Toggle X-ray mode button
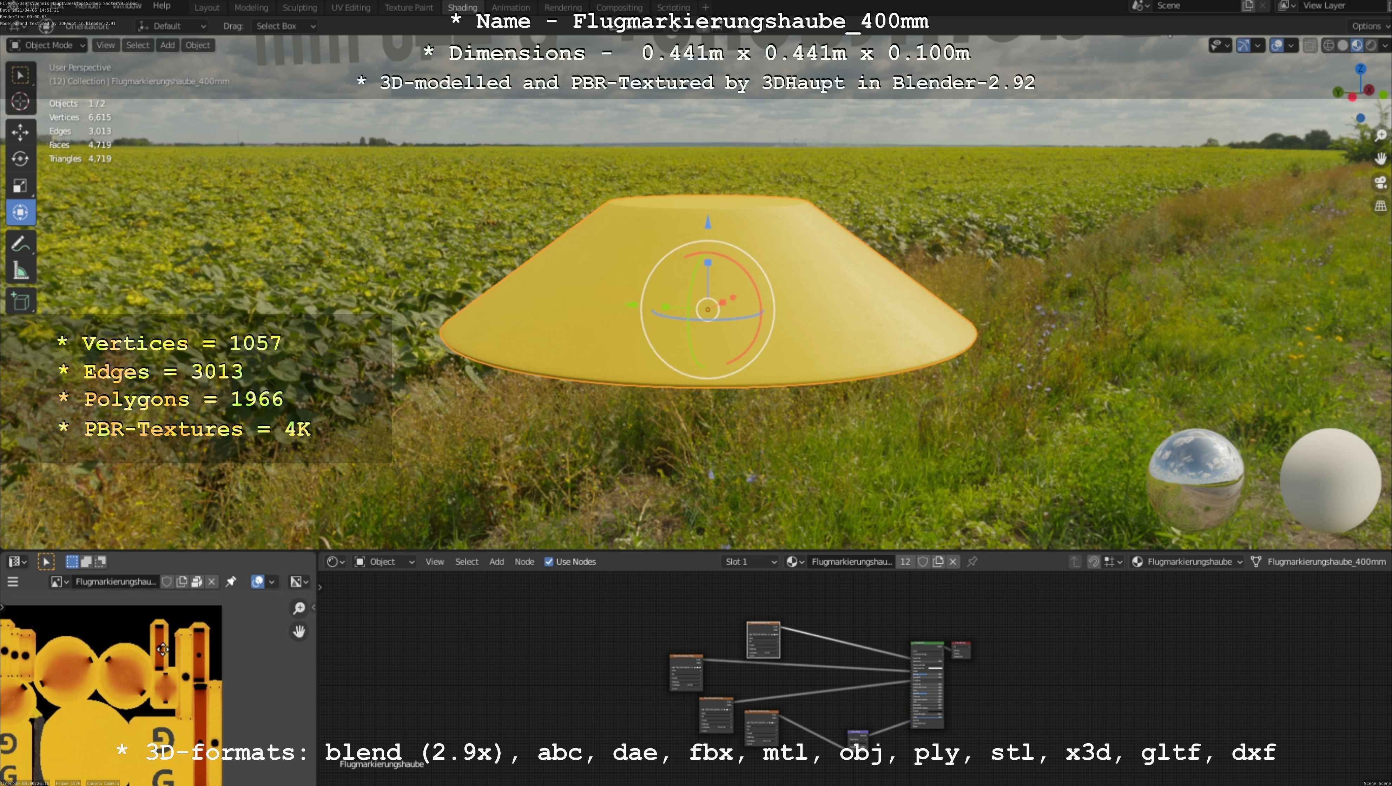The image size is (1392, 786). click(1310, 45)
